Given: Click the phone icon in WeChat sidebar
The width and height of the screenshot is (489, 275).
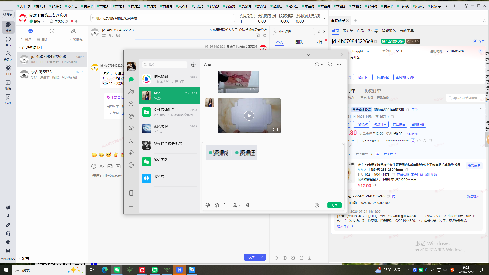Looking at the screenshot, I should pyautogui.click(x=131, y=193).
